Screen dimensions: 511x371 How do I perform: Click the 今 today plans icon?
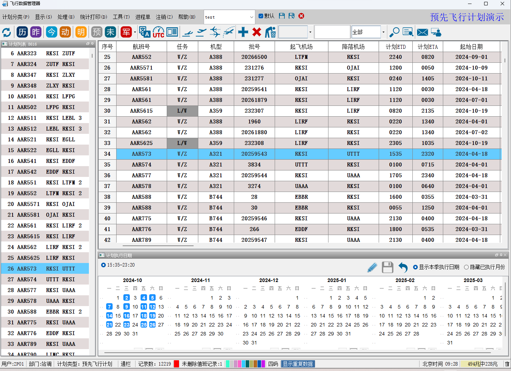point(51,32)
